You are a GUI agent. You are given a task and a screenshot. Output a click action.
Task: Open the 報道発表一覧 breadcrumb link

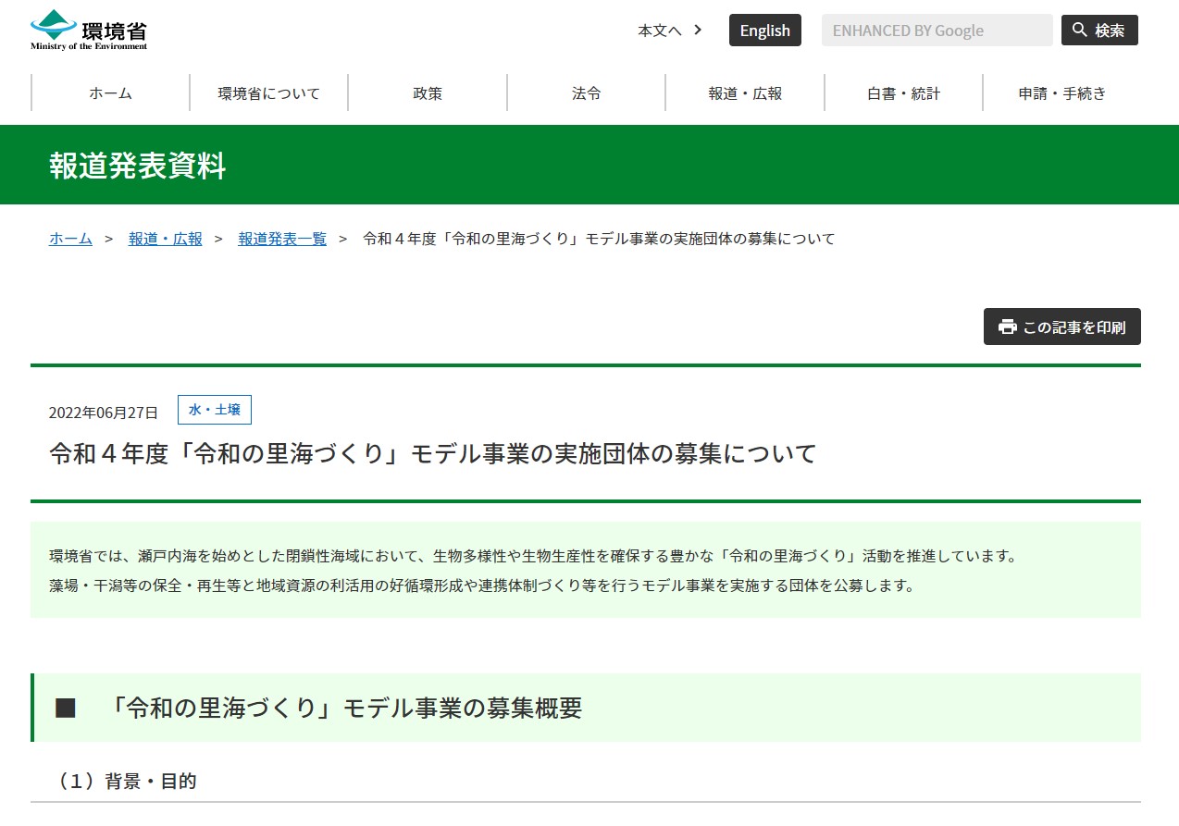tap(282, 239)
